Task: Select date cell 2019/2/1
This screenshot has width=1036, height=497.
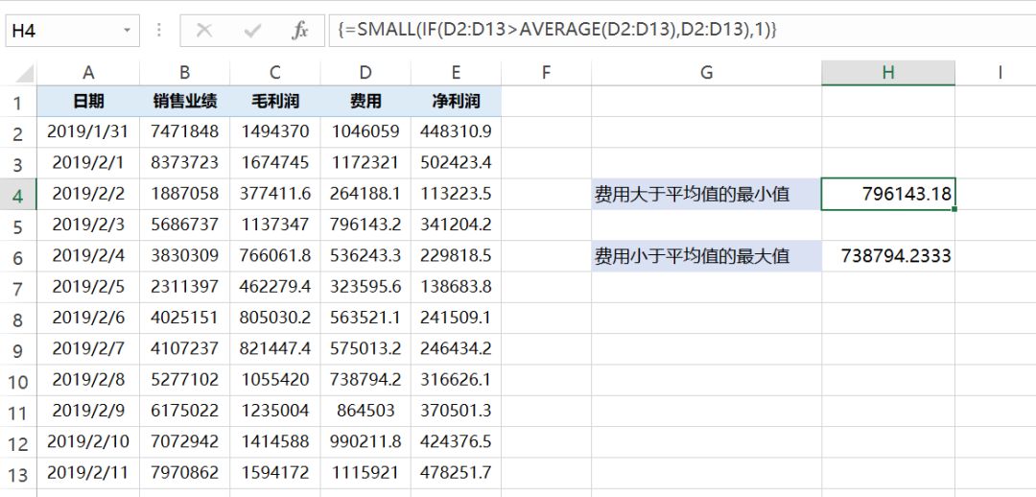Action: 88,162
